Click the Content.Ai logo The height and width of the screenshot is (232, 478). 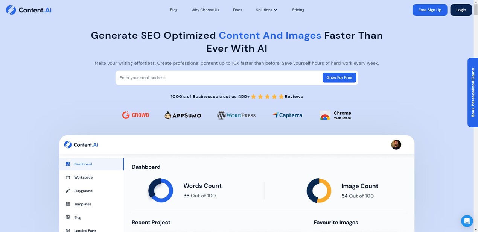click(28, 10)
